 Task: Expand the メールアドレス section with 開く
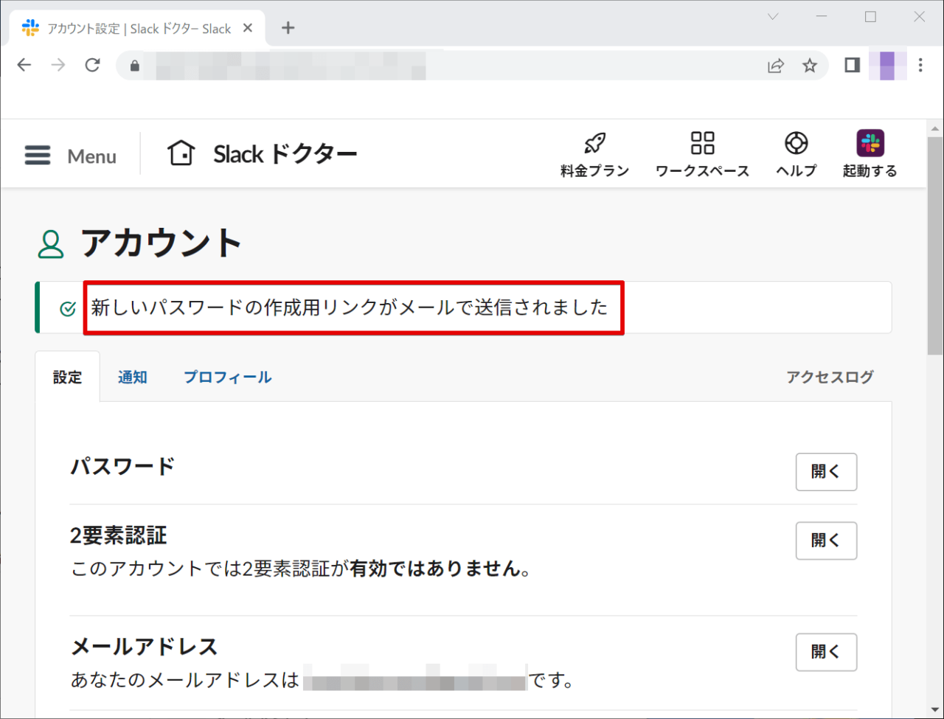pos(826,652)
